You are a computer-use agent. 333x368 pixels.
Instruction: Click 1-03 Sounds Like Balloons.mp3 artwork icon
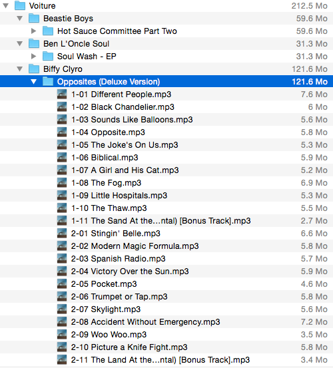[62, 120]
